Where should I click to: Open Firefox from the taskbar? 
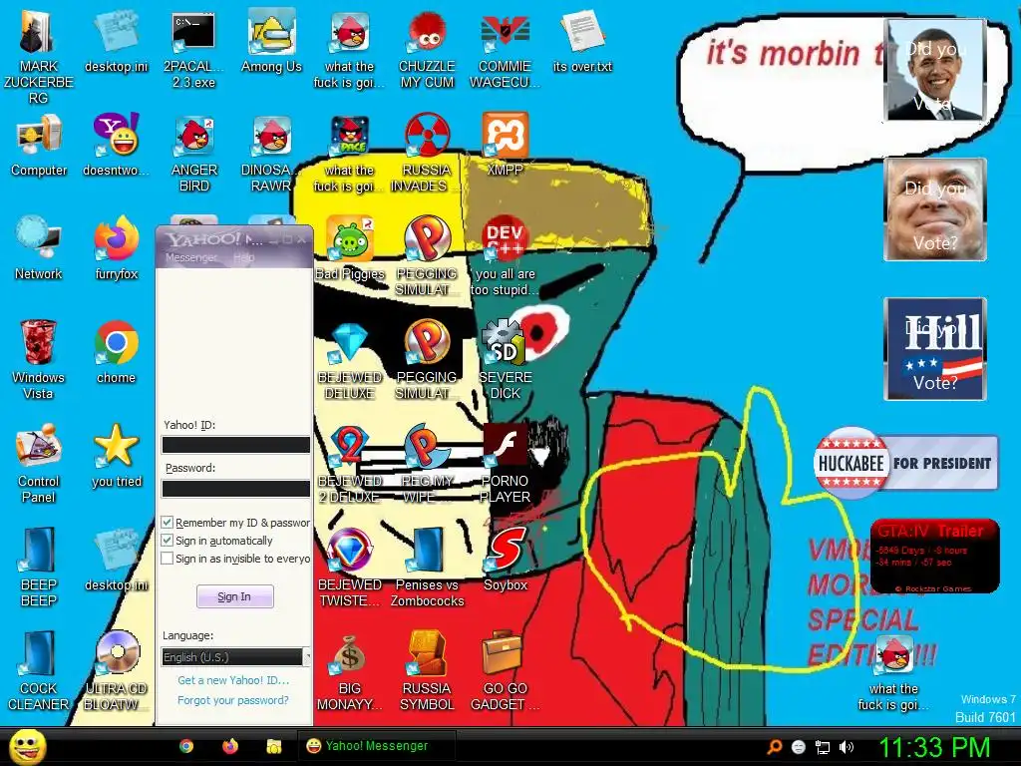230,746
